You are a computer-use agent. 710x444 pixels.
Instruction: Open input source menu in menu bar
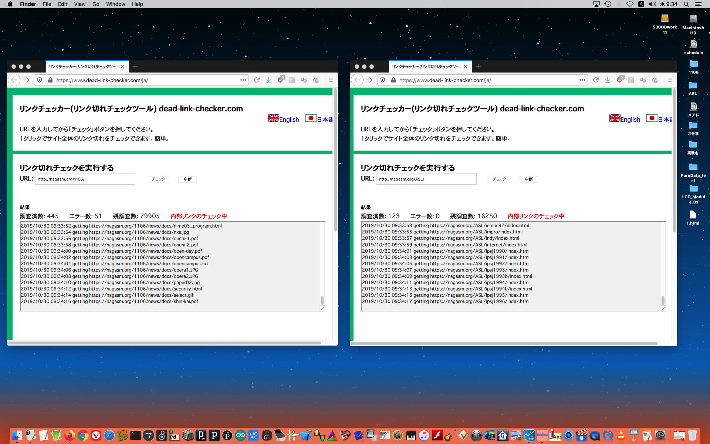641,4
